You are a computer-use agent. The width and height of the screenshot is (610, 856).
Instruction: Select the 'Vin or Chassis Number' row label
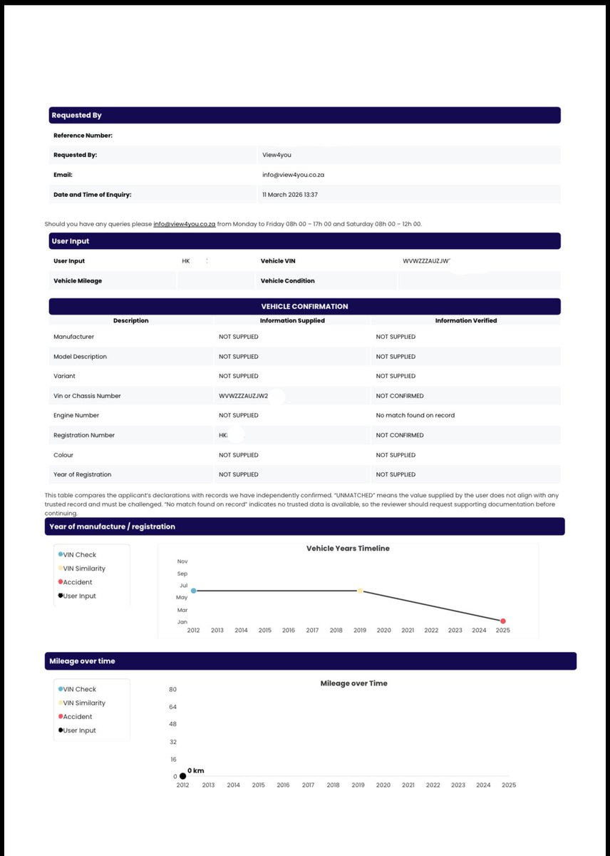tap(87, 396)
